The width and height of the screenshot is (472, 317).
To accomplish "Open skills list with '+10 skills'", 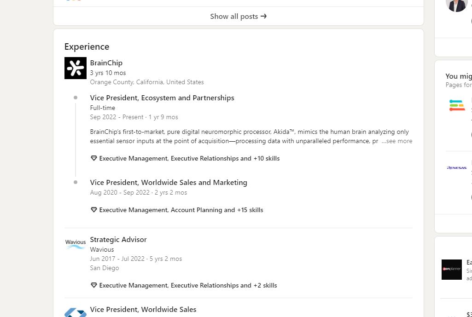I will point(266,158).
